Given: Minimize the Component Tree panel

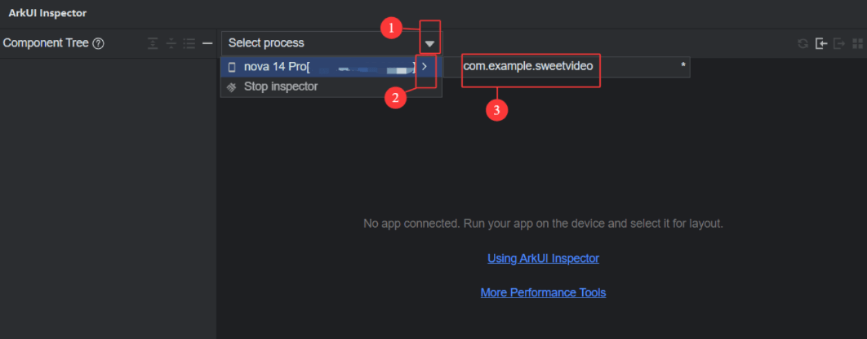Looking at the screenshot, I should pos(207,43).
